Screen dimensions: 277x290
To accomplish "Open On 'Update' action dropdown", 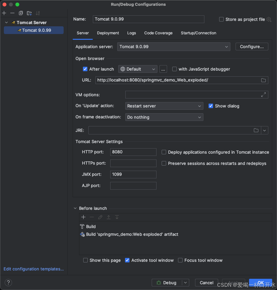I will pyautogui.click(x=164, y=106).
